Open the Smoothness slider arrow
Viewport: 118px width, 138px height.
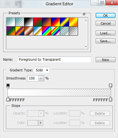tap(41, 78)
